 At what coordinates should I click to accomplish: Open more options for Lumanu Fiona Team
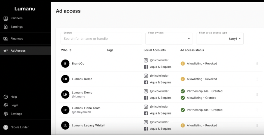click(257, 110)
